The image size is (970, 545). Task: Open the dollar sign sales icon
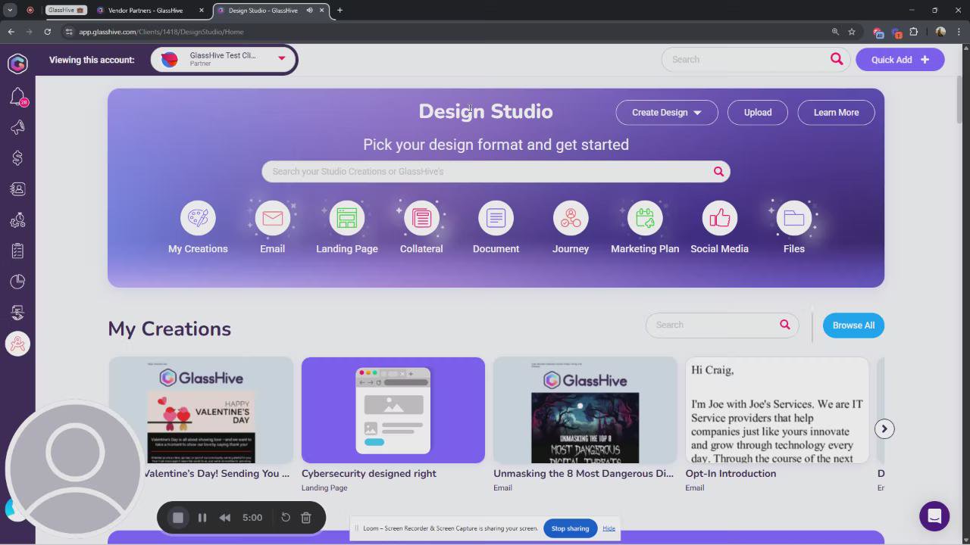[17, 158]
